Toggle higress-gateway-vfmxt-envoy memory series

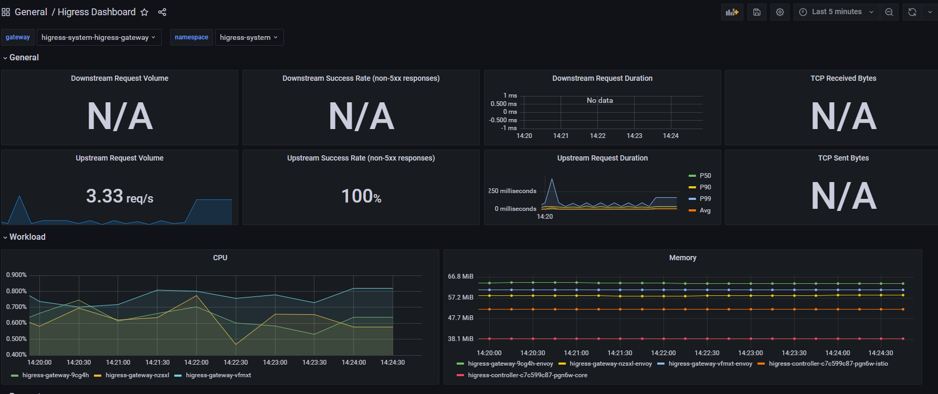[710, 364]
